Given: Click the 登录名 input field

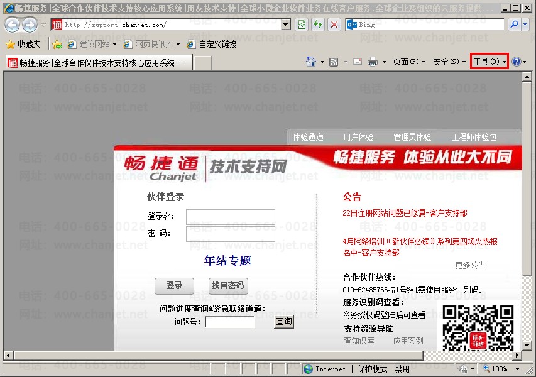Looking at the screenshot, I should click(231, 217).
